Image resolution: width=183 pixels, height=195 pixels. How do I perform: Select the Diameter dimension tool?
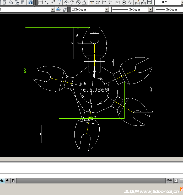[x=78, y=2]
